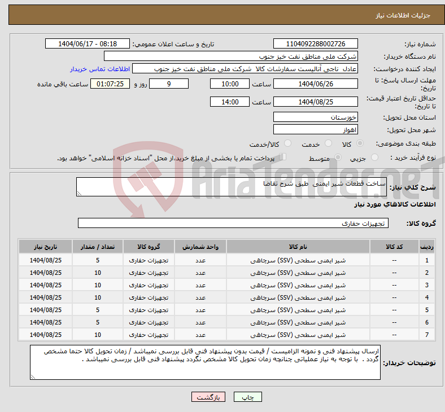The image size is (445, 412).
Task: Click the item name in row 5
Action: pos(298,310)
